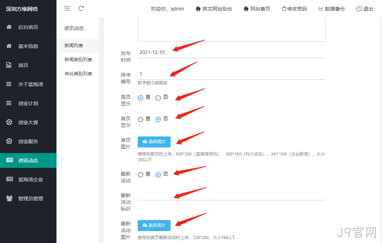Open 新闻列表 submenu item
The height and width of the screenshot is (243, 382).
[78, 45]
